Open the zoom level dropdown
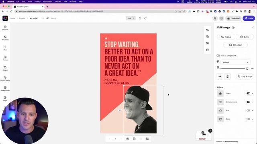 coord(131,18)
